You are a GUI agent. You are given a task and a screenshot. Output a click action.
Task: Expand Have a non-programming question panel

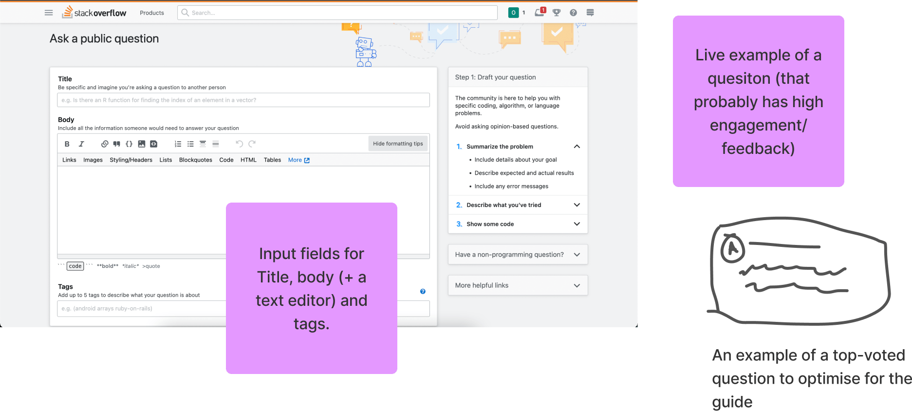518,255
